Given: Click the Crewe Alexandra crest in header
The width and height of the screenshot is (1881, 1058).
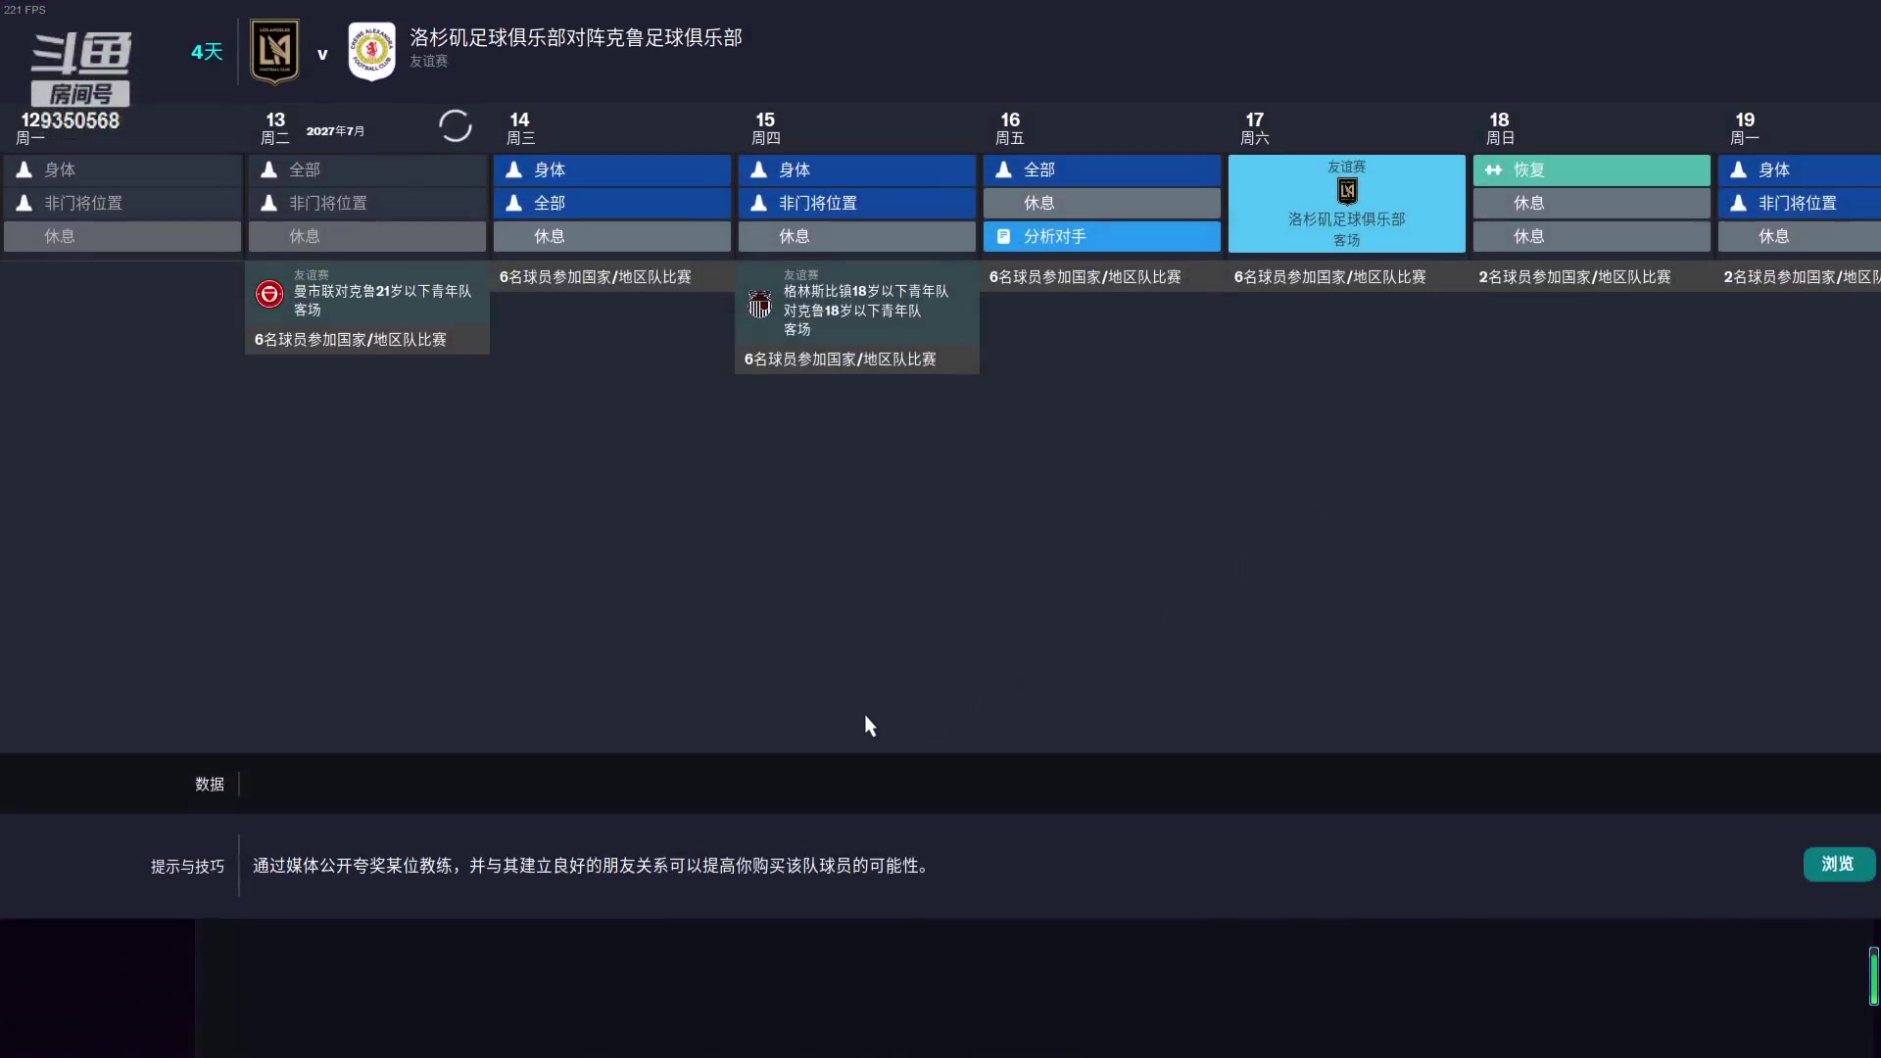Looking at the screenshot, I should pyautogui.click(x=372, y=52).
